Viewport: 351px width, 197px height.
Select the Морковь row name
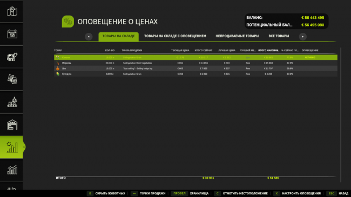click(66, 63)
